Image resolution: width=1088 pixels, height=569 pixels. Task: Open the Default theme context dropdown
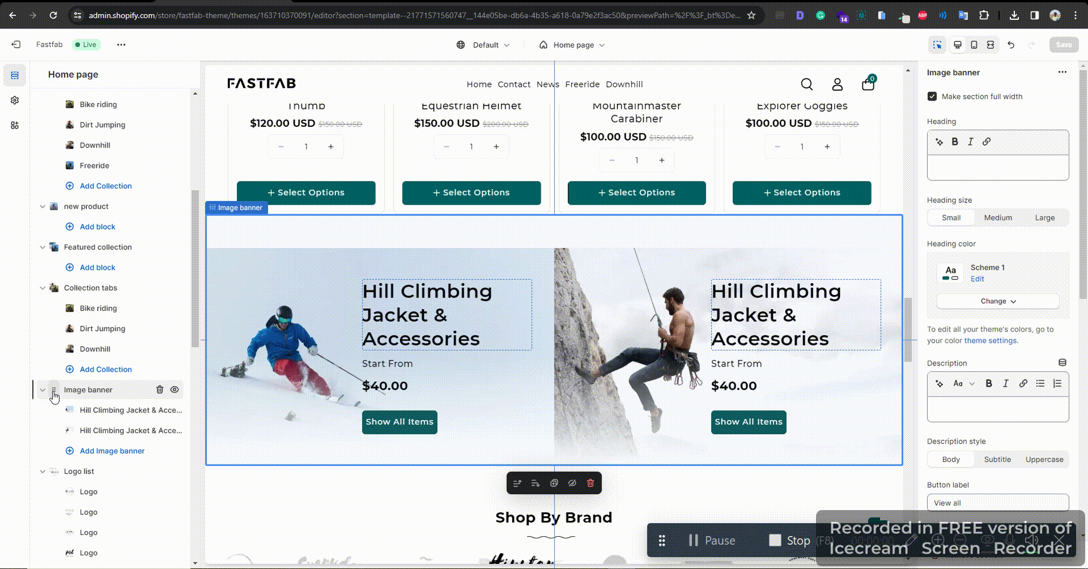pyautogui.click(x=483, y=45)
